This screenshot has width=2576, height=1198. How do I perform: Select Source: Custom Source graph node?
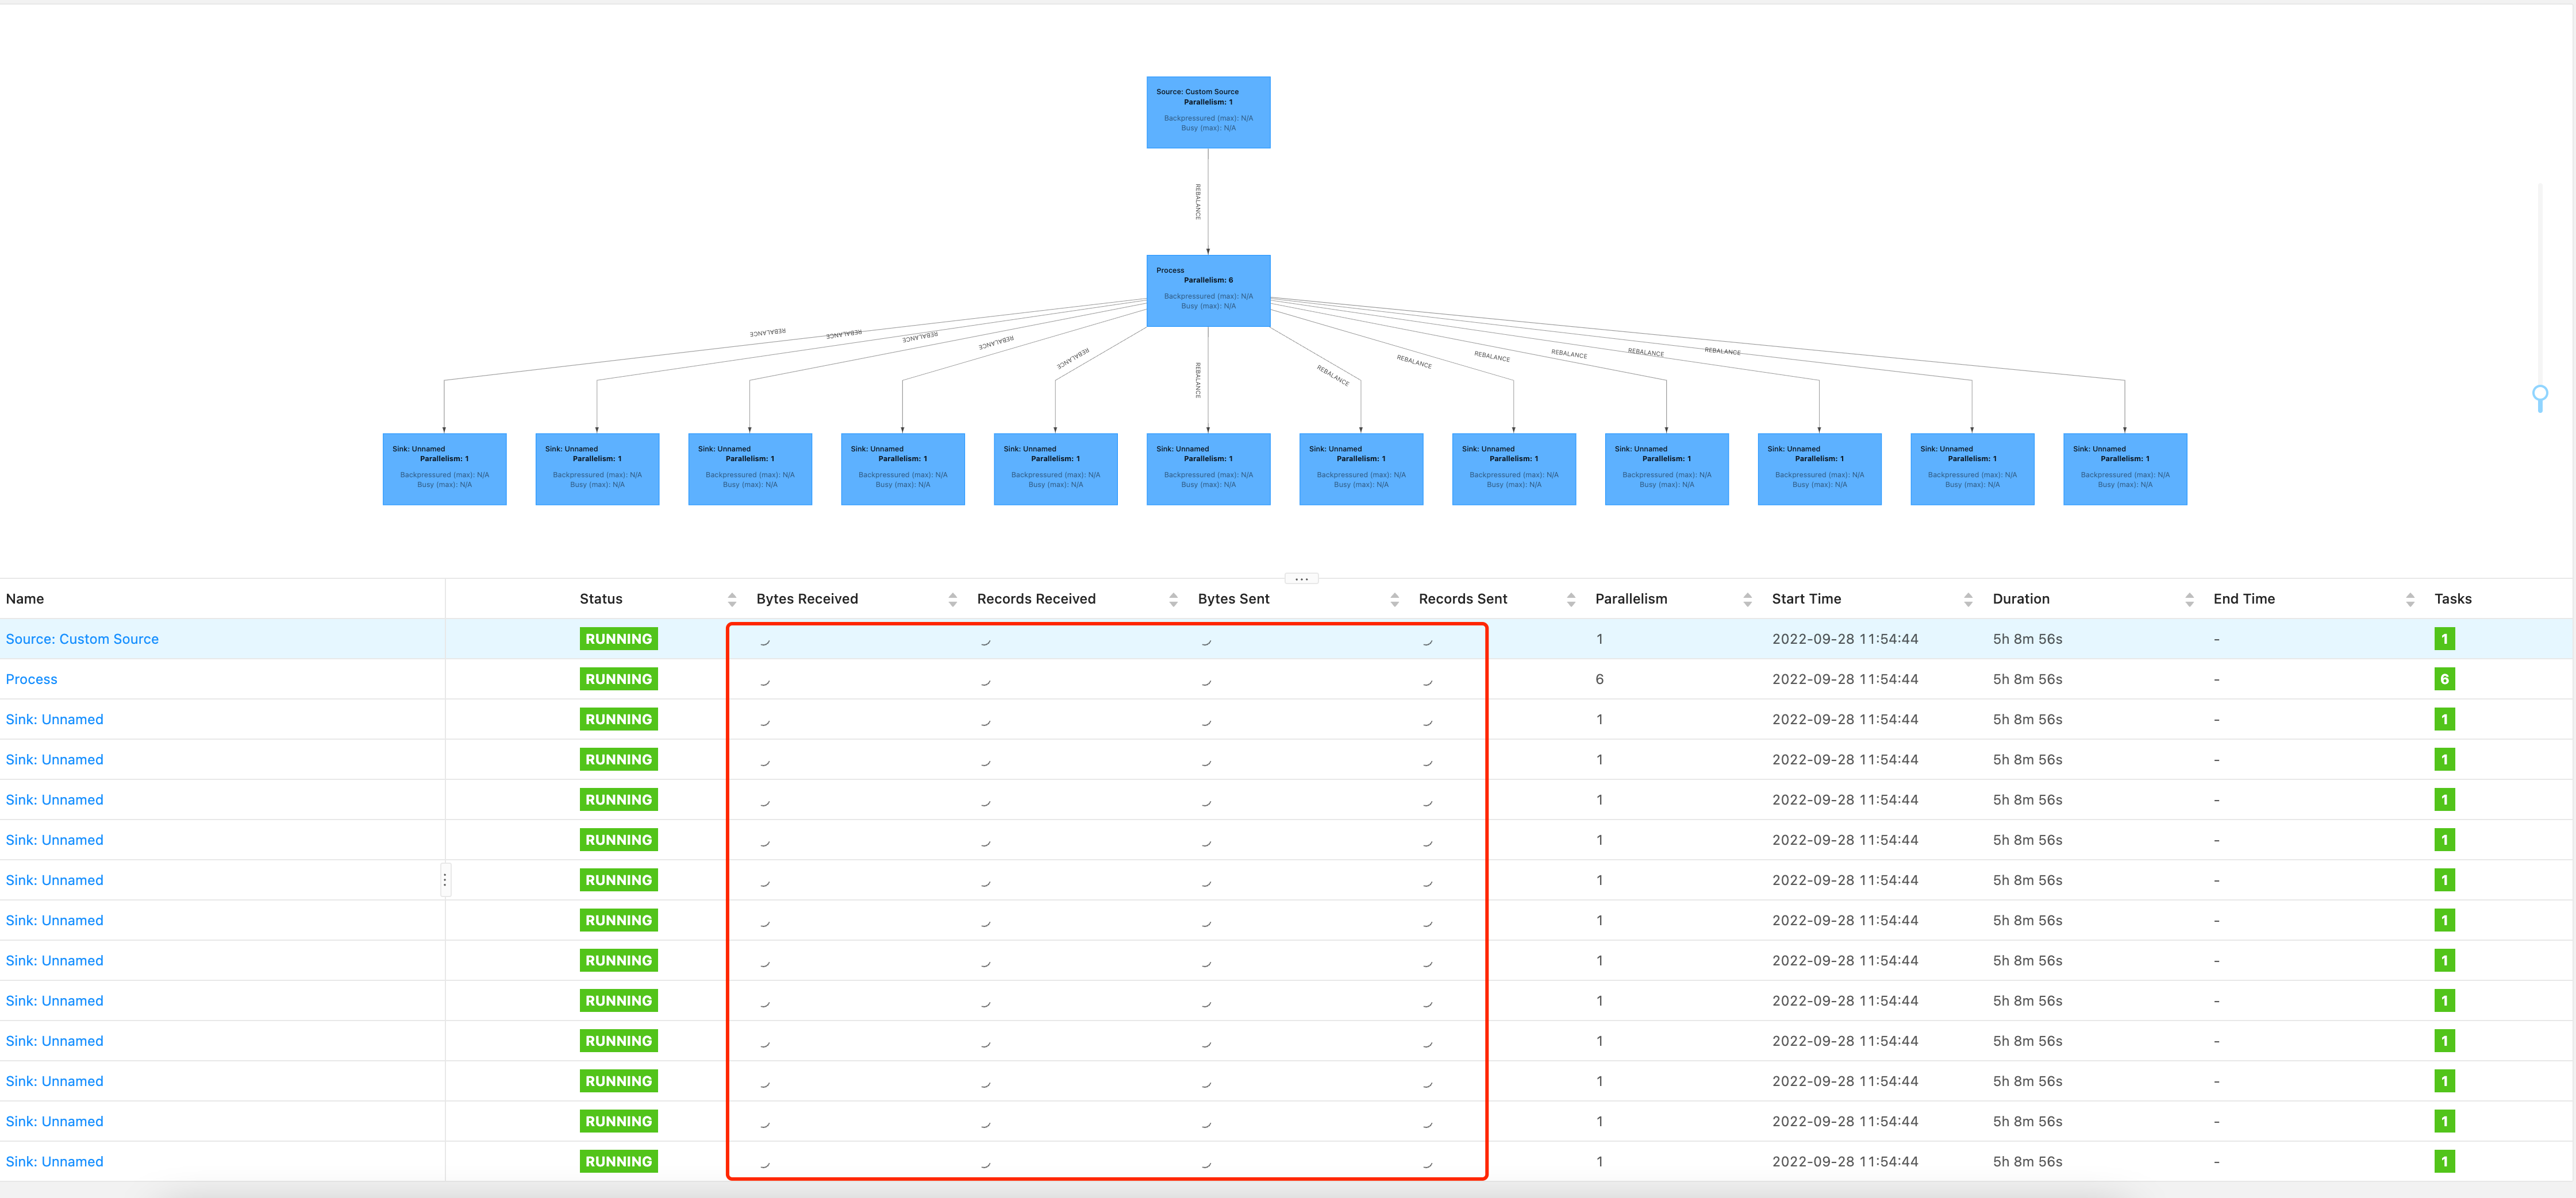click(x=1208, y=113)
